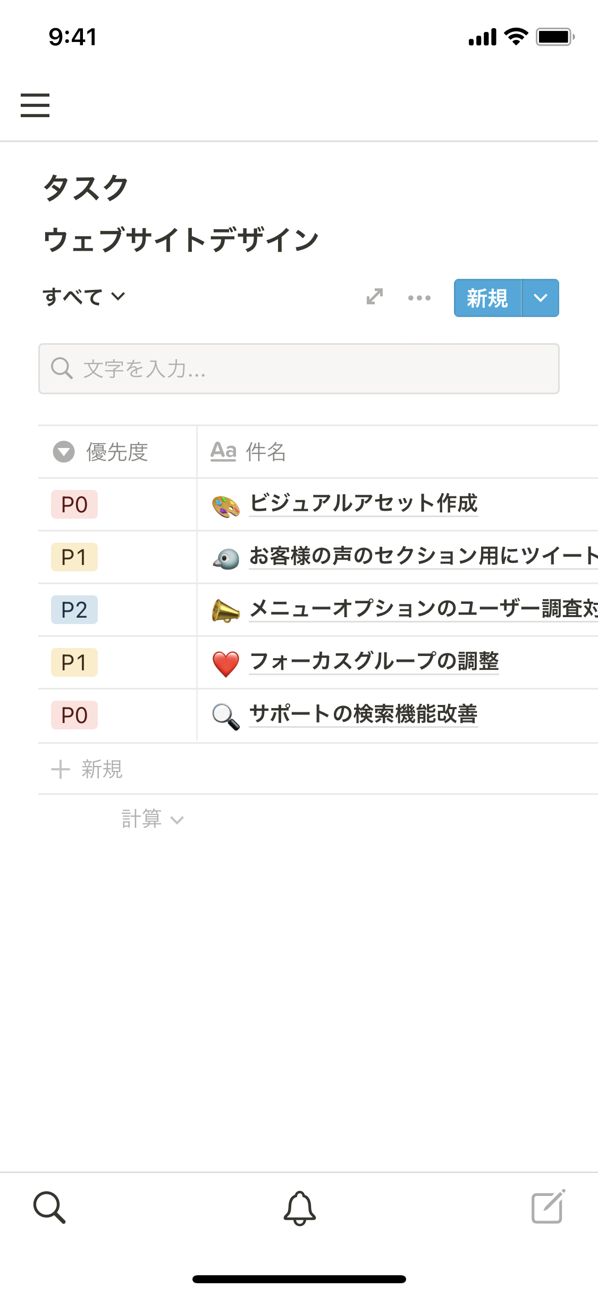
Task: Select the 件名 column header
Action: 266,452
